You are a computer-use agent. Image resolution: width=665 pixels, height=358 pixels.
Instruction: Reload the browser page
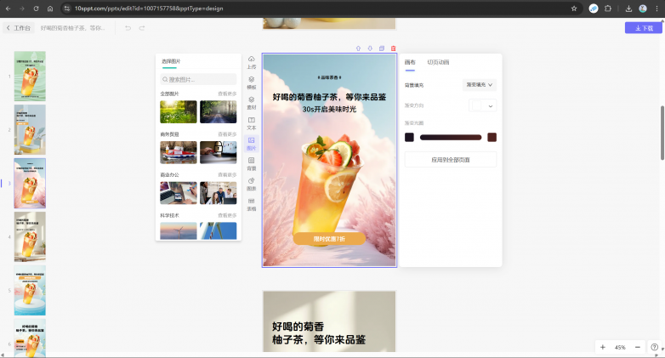(36, 9)
